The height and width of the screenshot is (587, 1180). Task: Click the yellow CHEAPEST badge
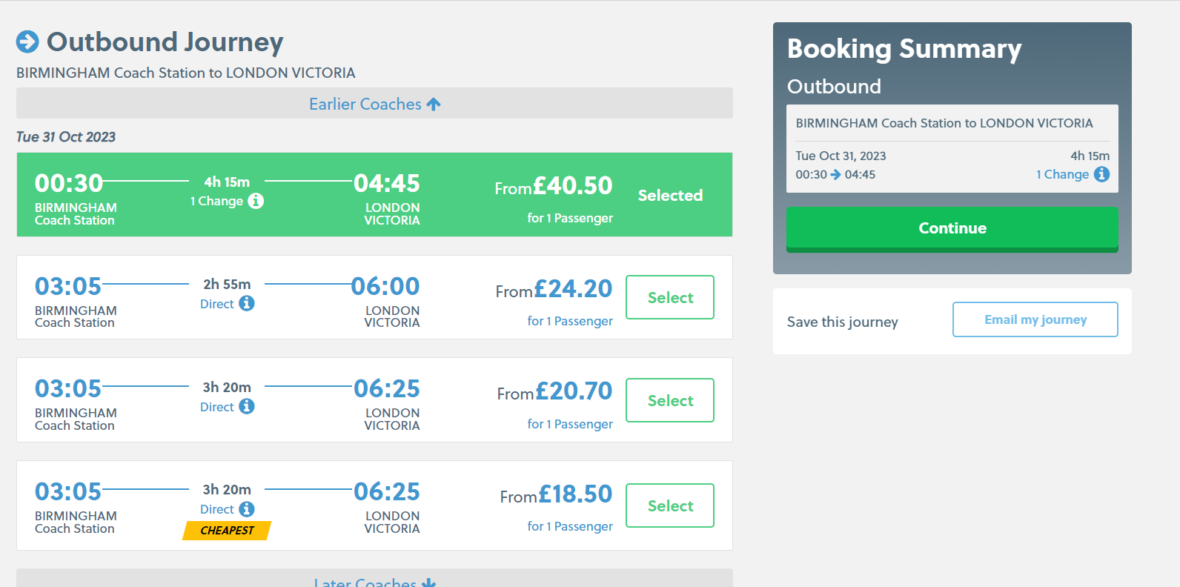point(227,530)
